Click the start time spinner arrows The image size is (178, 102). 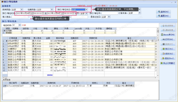click(43, 13)
